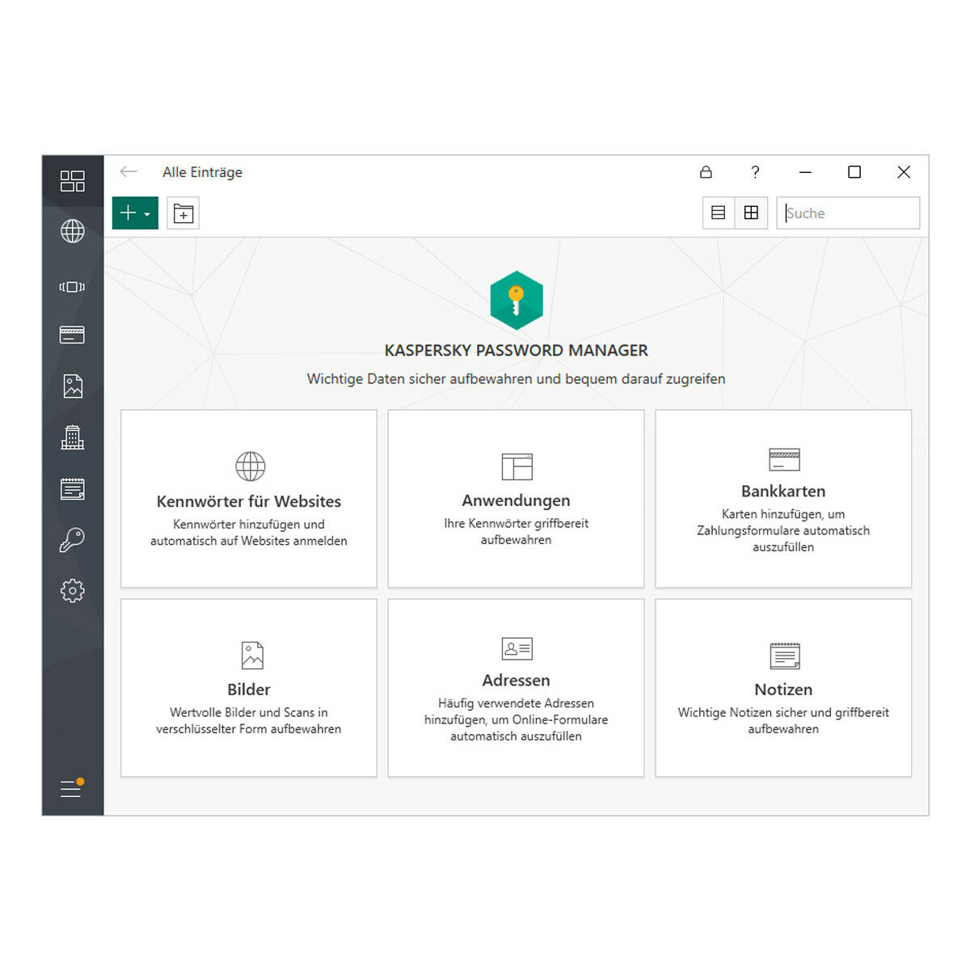Expand the sidebar menu with notification dot
This screenshot has width=970, height=970.
[x=72, y=788]
